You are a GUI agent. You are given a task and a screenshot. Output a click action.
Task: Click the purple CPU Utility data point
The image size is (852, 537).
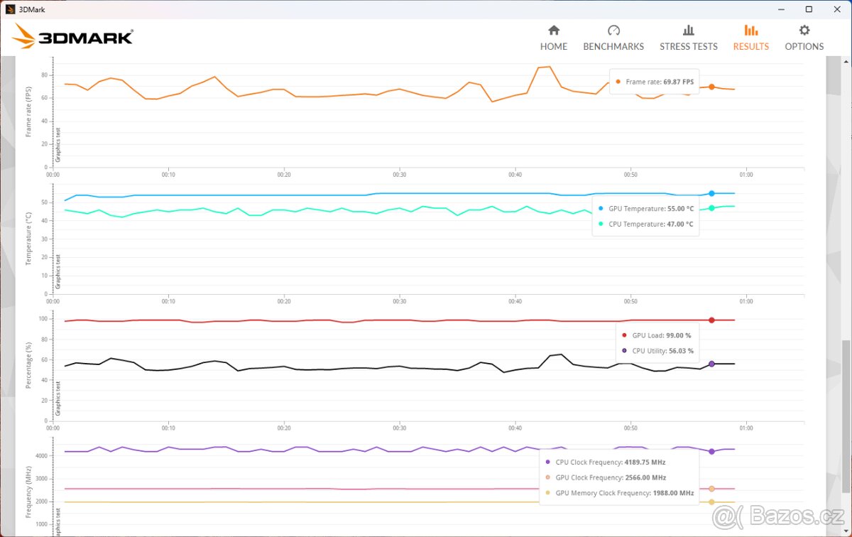711,364
